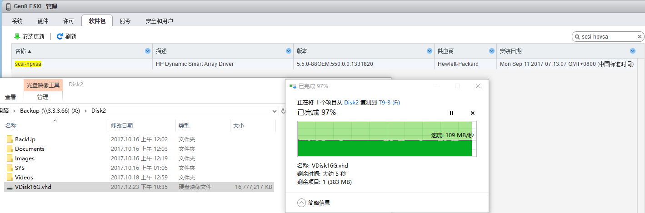Image resolution: width=645 pixels, height=213 pixels.
Task: Expand the 名称 column filter dropdown
Action: point(147,51)
